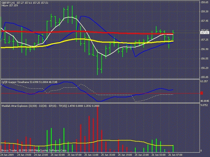
Task: Click the 25 Jun 11:00 time label
Action: (91, 155)
